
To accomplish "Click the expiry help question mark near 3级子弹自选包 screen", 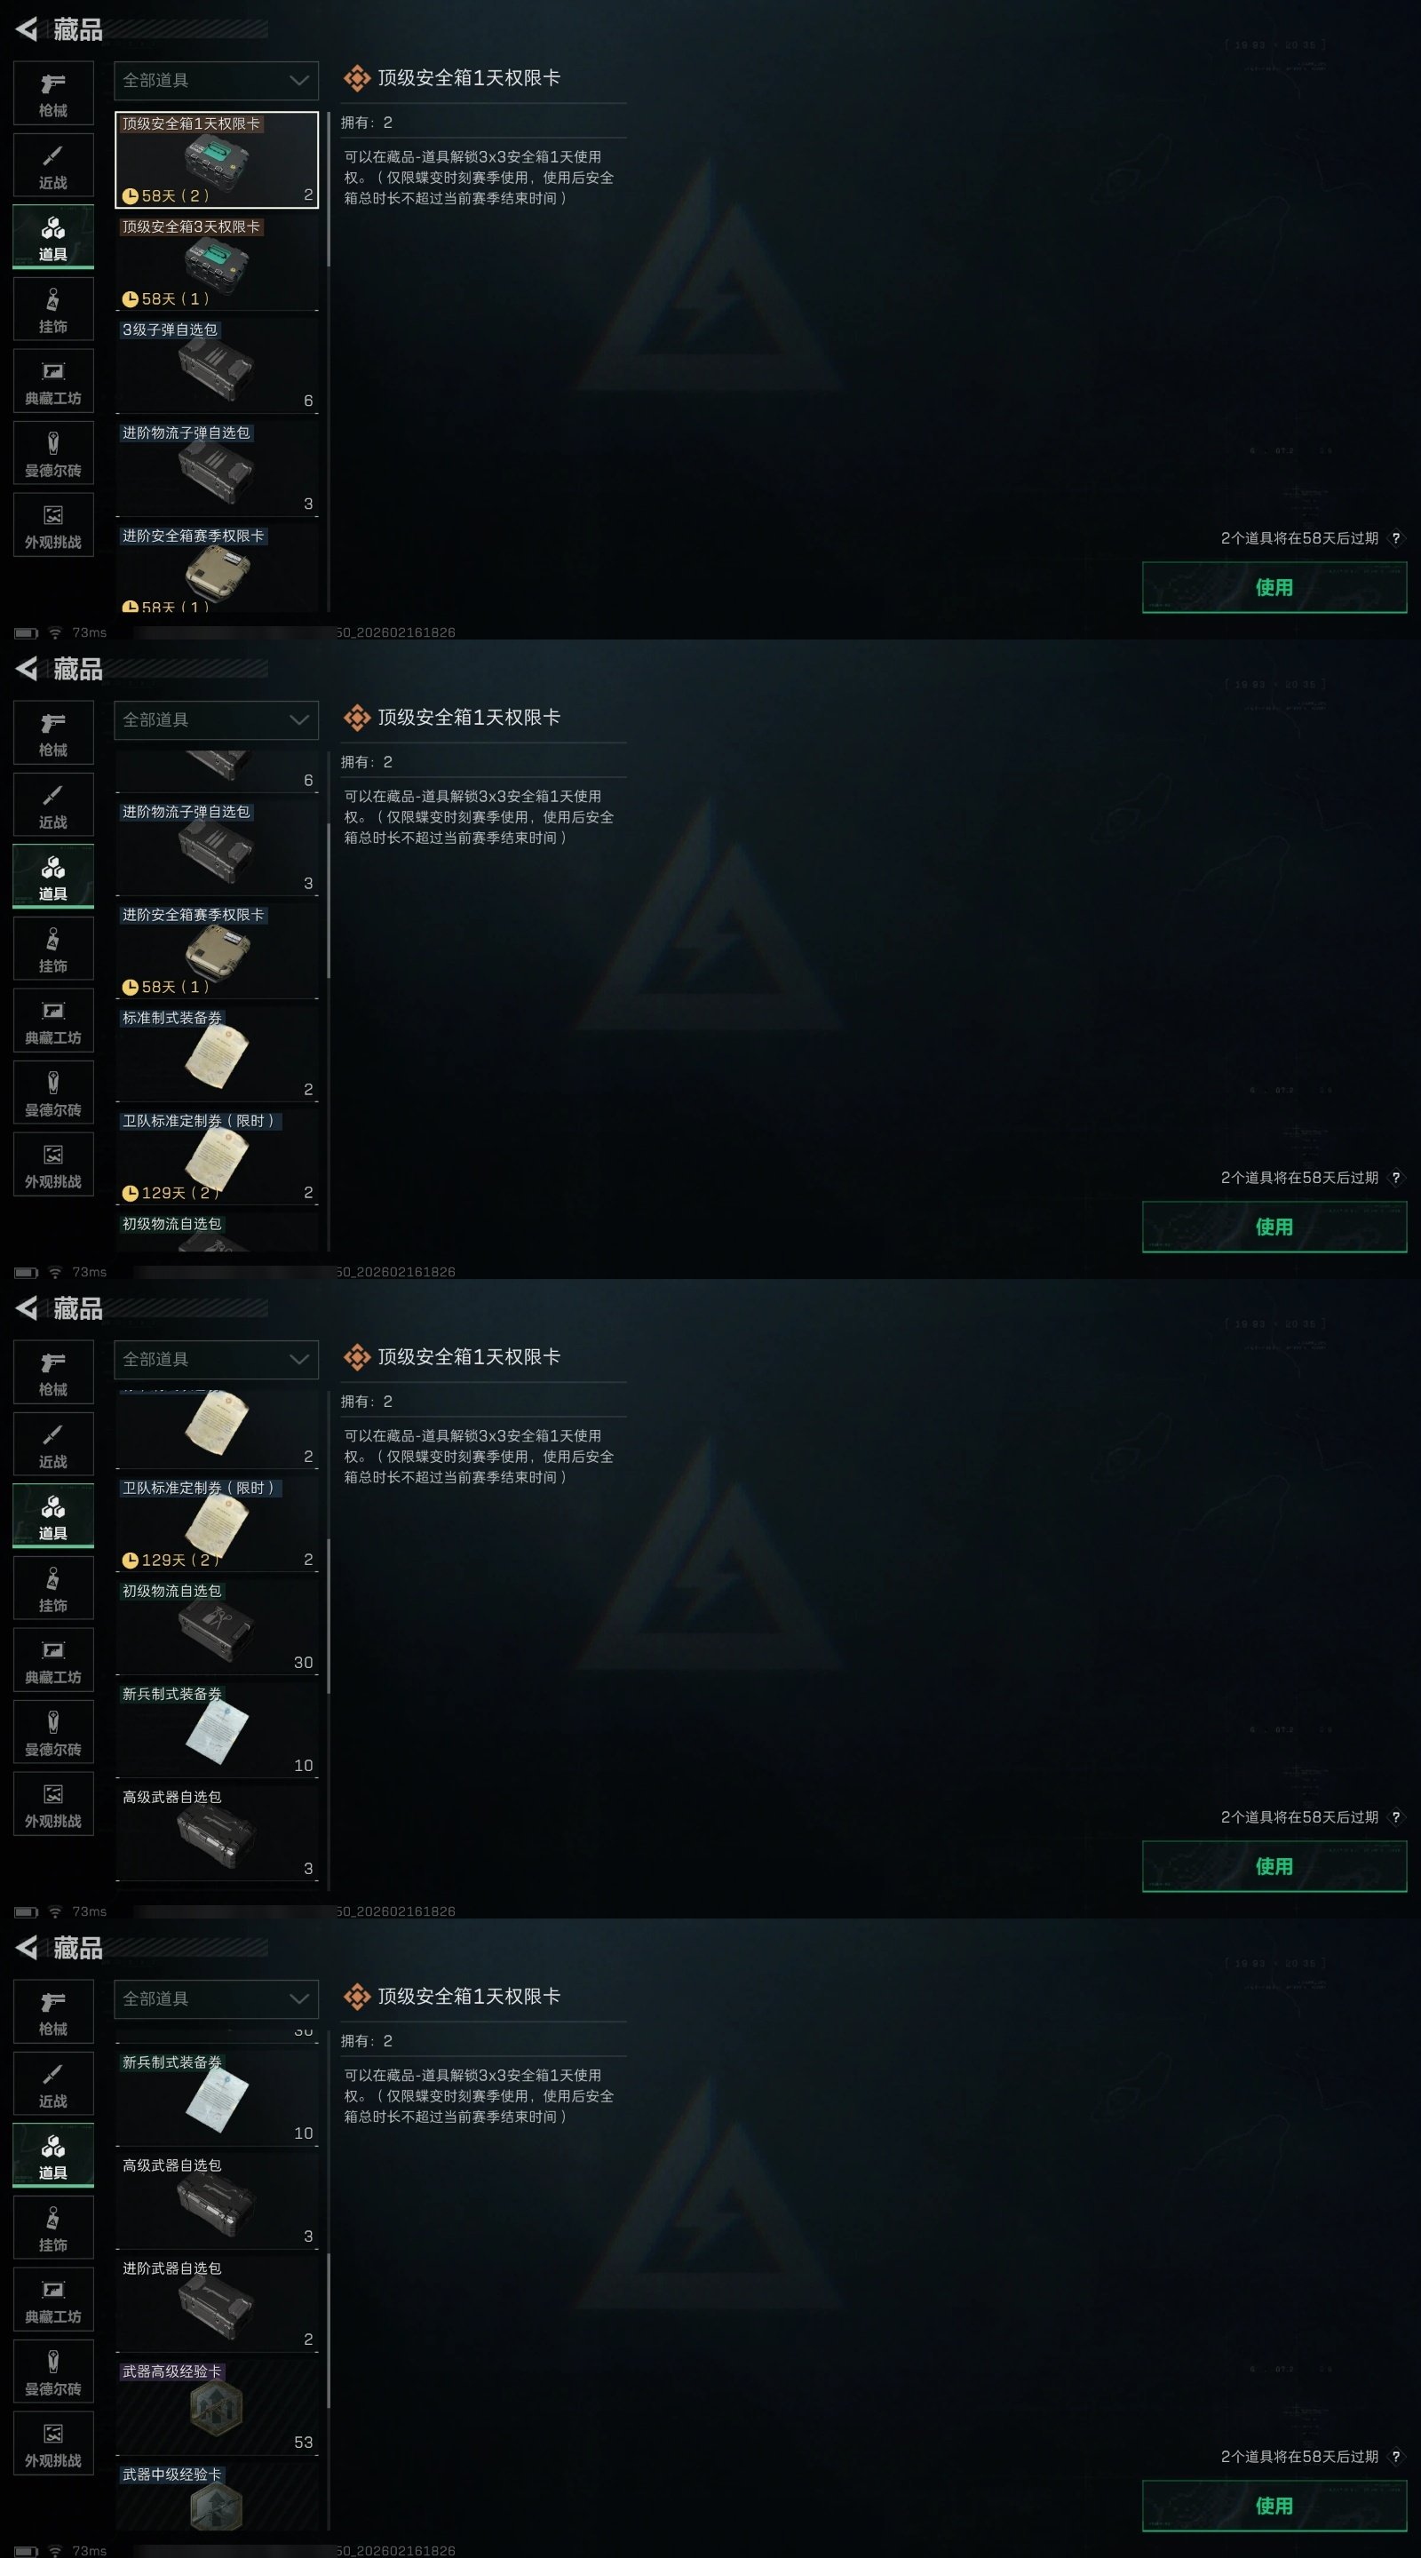I will pos(1395,538).
